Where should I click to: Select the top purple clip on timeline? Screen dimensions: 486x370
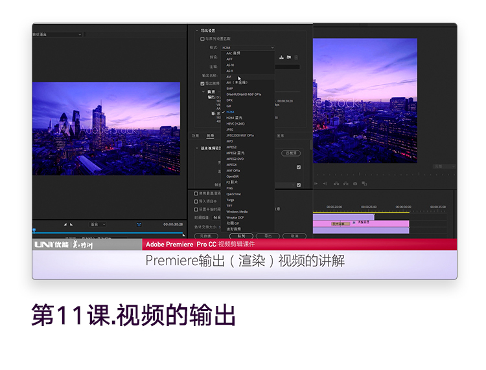pos(343,217)
